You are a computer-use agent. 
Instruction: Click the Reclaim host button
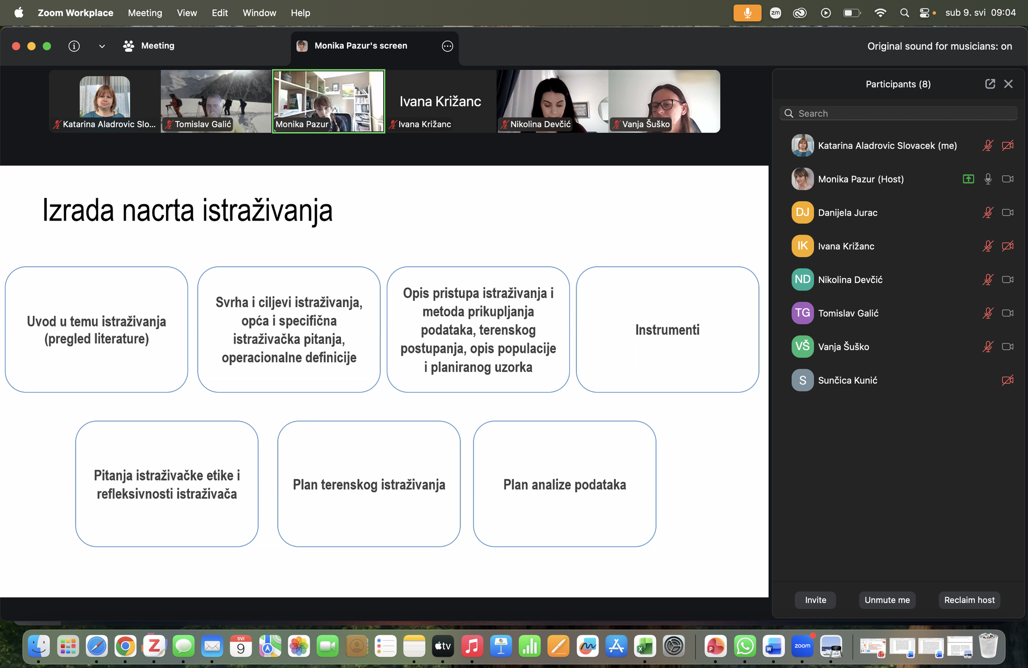pos(969,600)
